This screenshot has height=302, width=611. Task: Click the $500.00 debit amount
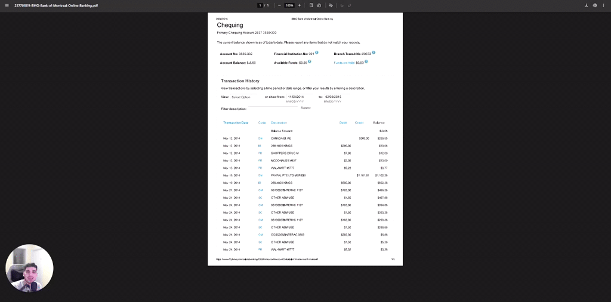346,183
